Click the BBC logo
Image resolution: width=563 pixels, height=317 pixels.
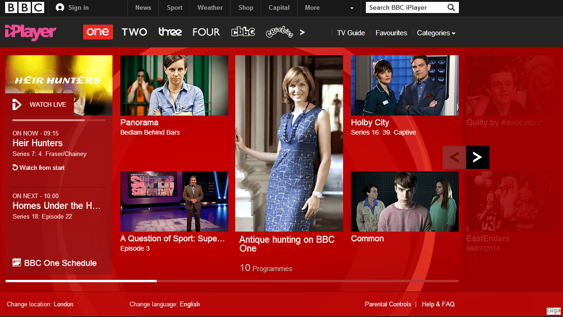coord(24,7)
